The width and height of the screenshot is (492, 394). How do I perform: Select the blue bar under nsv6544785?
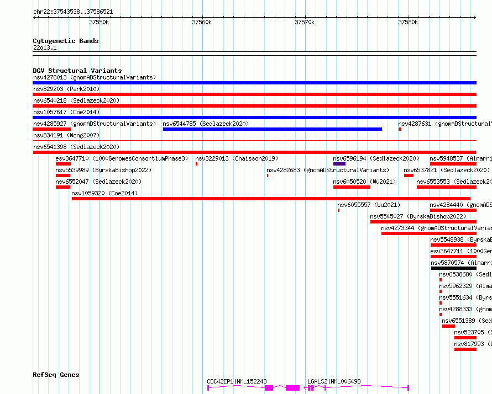point(273,129)
